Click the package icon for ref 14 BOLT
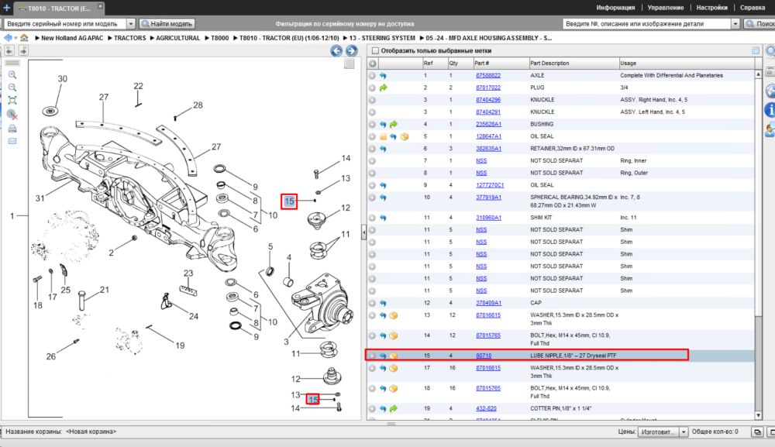775x447 pixels. (394, 336)
